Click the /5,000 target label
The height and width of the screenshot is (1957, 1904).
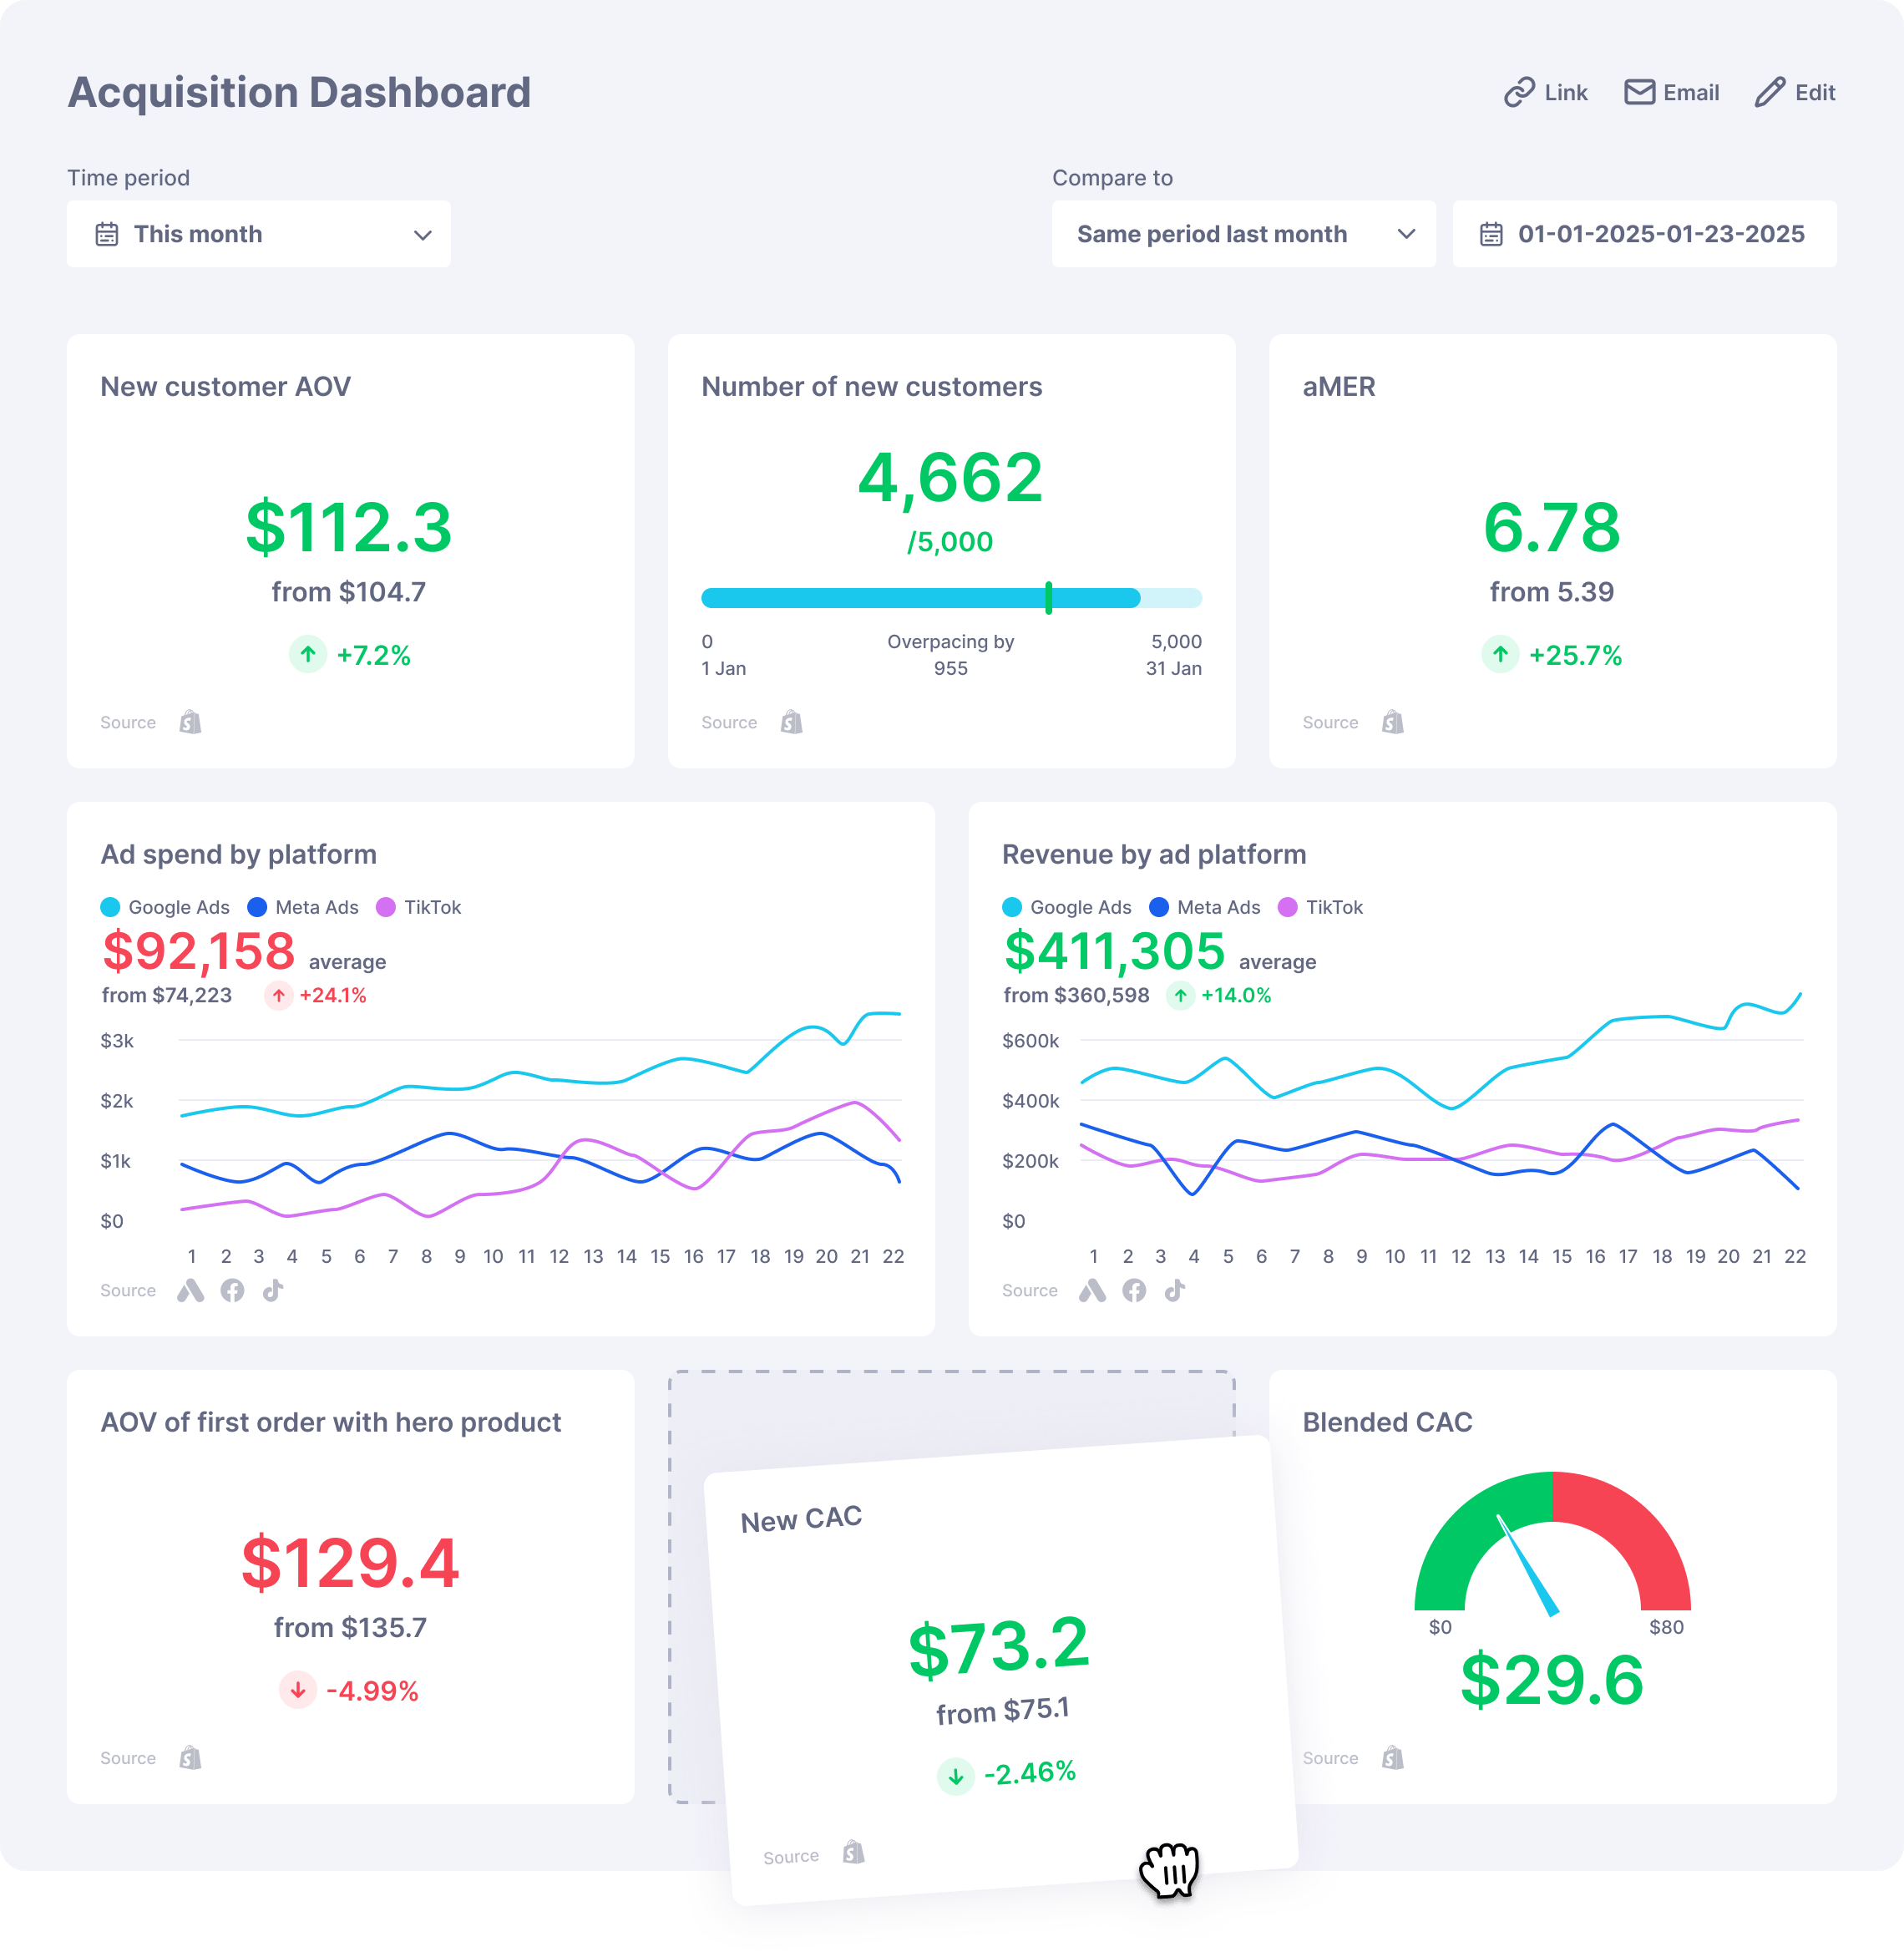pyautogui.click(x=950, y=542)
